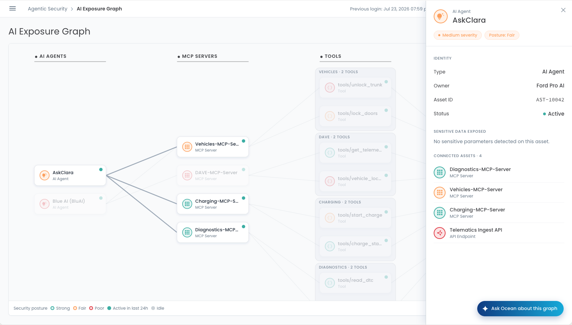The height and width of the screenshot is (325, 572).
Task: Close the AskClara details panel
Action: (563, 10)
